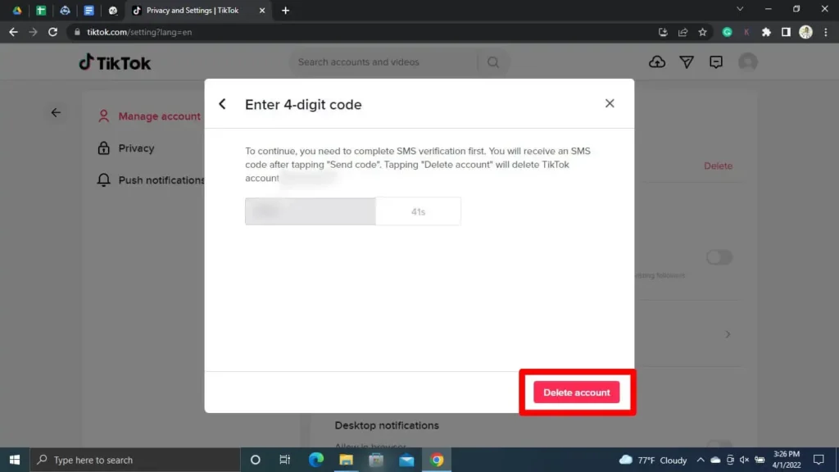Image resolution: width=839 pixels, height=472 pixels.
Task: Click the settings page back arrow
Action: tap(56, 112)
